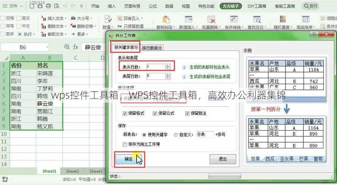
Task: Tick the 符号 checkbox
Action: tap(3, 26)
